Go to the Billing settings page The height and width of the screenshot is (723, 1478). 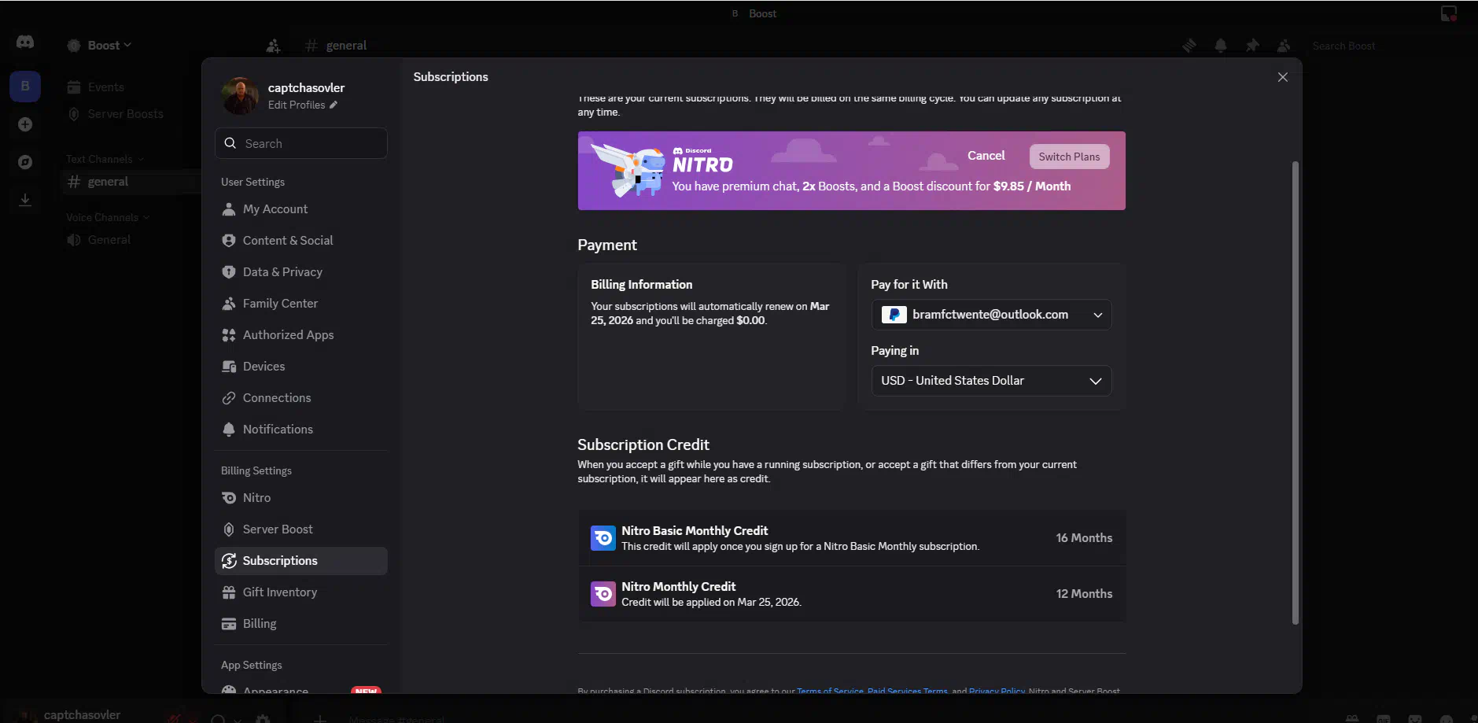(x=259, y=624)
